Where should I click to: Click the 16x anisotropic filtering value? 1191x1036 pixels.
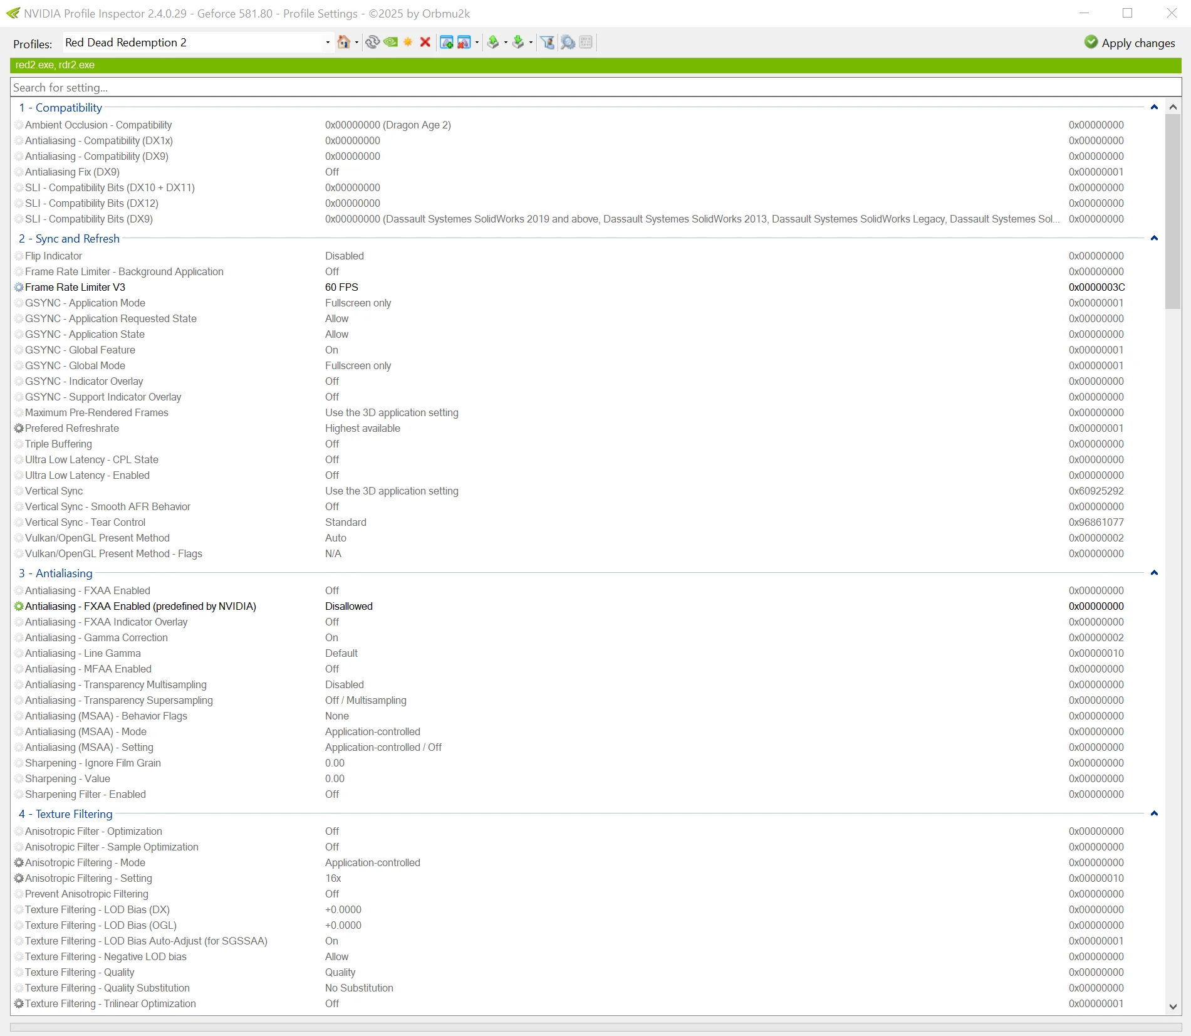(333, 878)
